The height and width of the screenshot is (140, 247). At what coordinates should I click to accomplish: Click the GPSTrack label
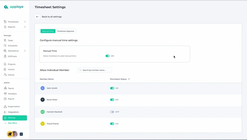[12, 56]
